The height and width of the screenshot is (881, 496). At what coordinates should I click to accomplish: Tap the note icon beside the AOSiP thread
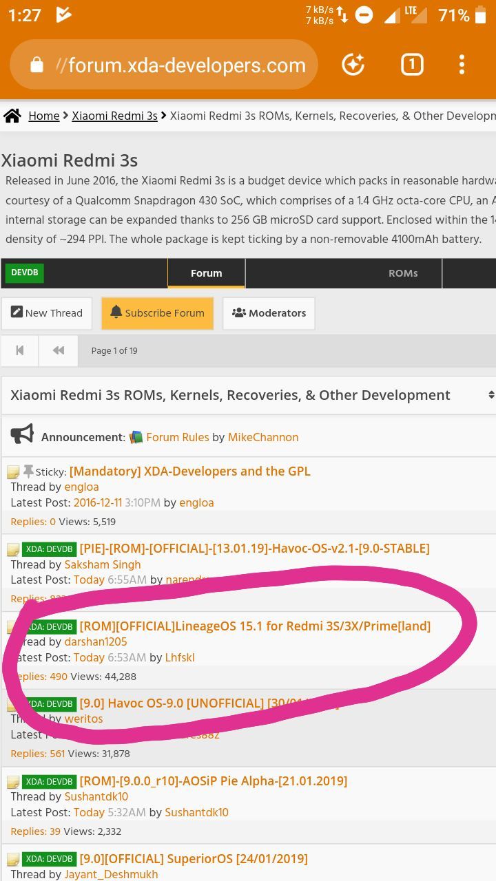13,782
